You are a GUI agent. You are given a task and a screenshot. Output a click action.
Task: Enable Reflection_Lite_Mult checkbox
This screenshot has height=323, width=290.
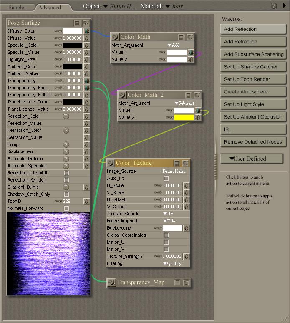[x=66, y=173]
